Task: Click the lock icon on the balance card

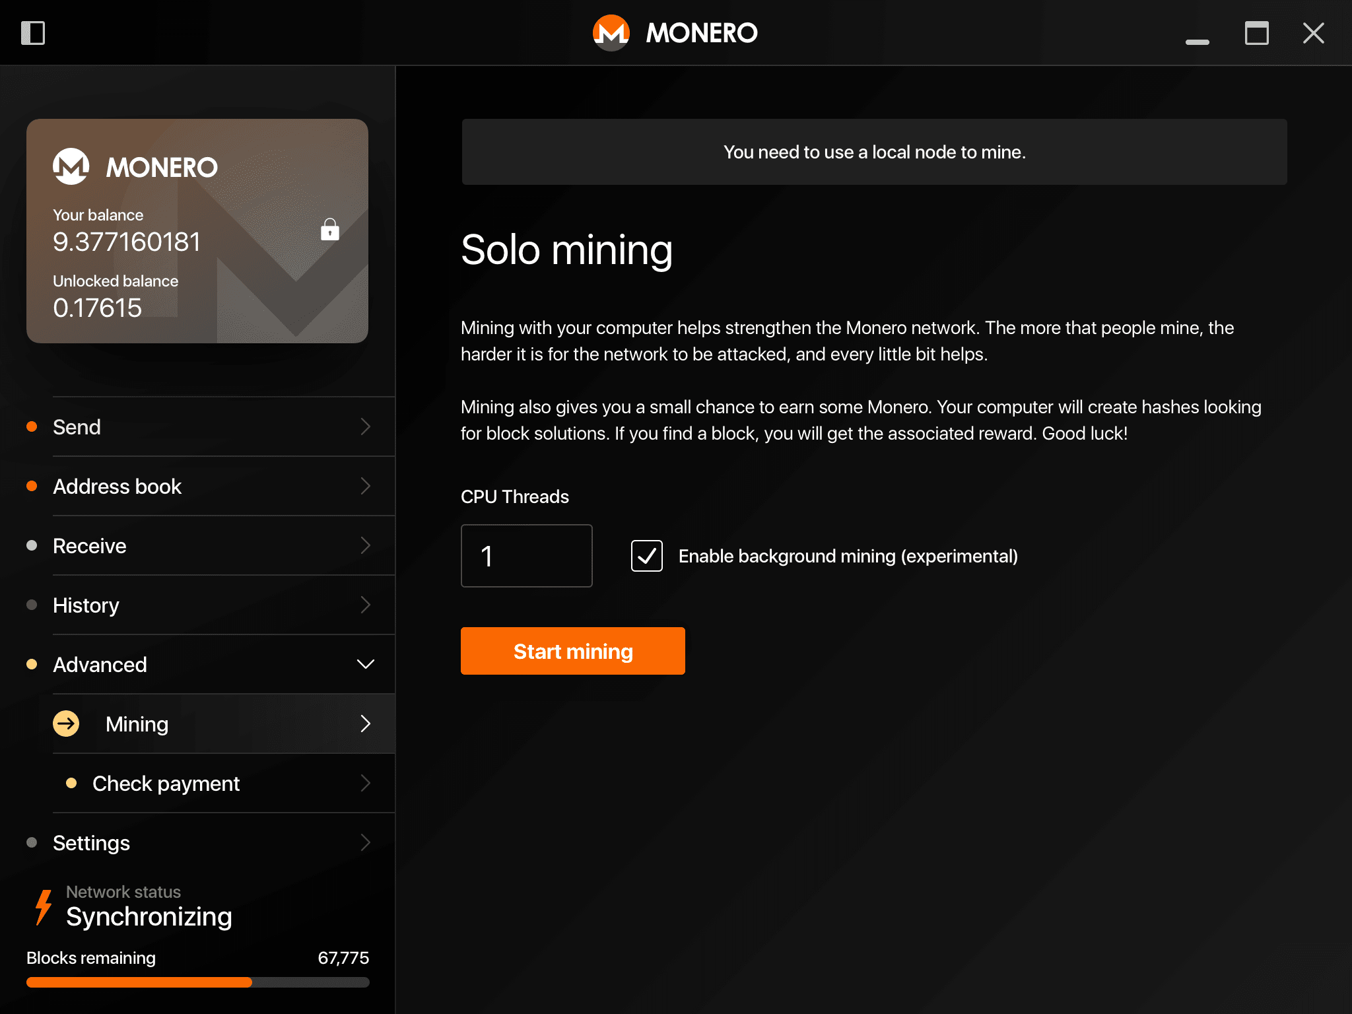Action: coord(329,231)
